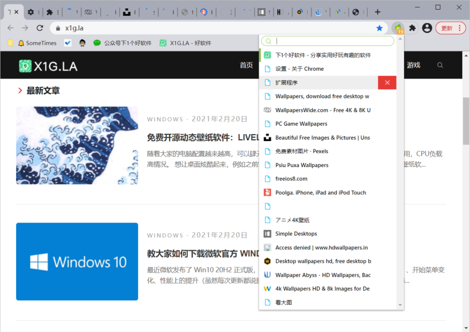Image resolution: width=470 pixels, height=332 pixels.
Task: Open 游戏 in the site navigation
Action: 413,65
